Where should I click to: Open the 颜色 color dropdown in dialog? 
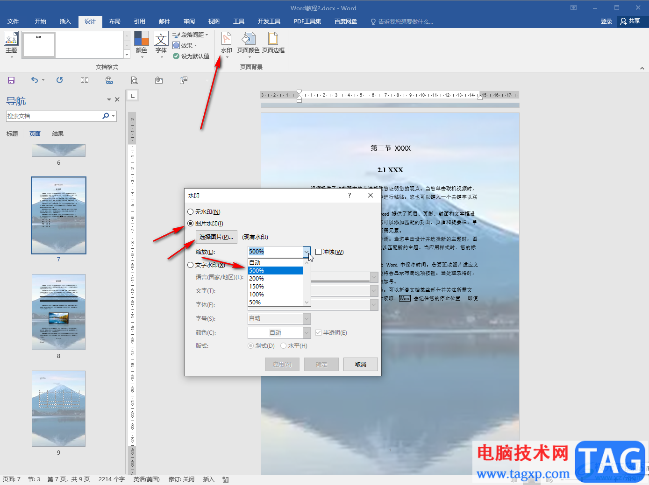(x=307, y=333)
